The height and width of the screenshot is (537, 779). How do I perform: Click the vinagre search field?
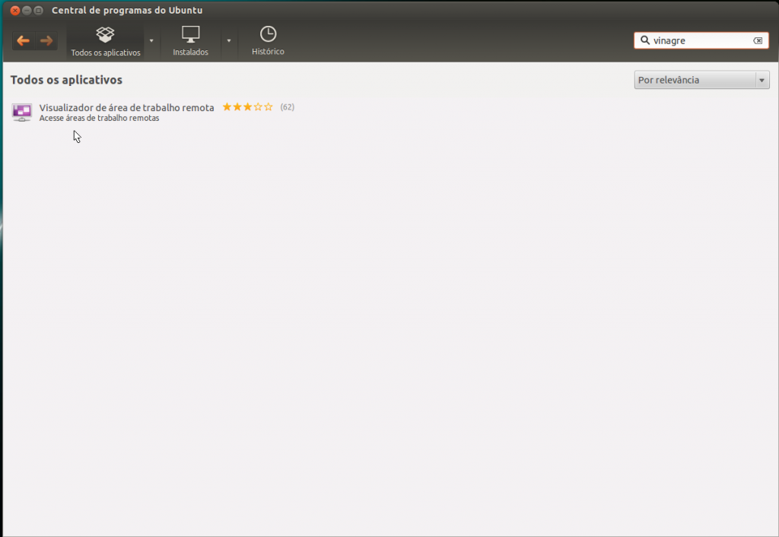(x=701, y=41)
